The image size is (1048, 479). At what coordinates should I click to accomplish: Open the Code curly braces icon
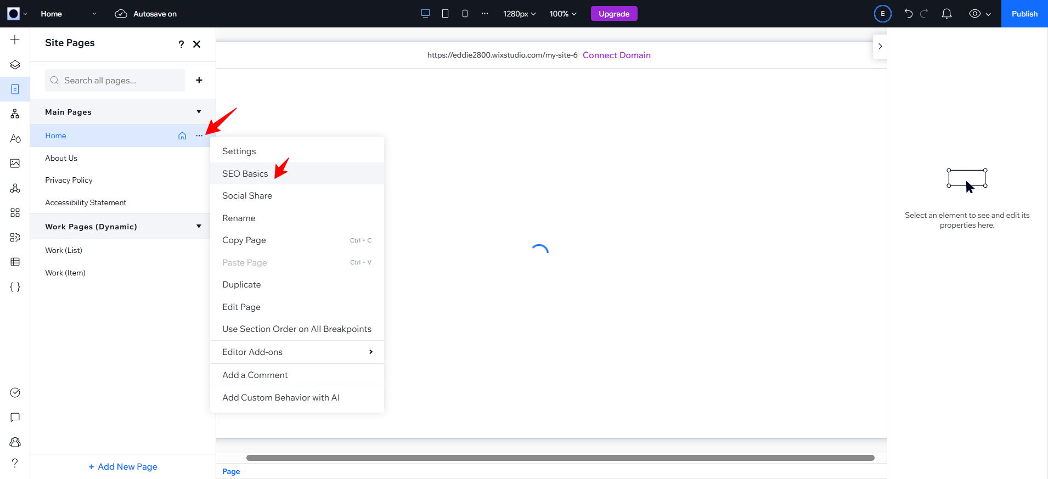(15, 287)
